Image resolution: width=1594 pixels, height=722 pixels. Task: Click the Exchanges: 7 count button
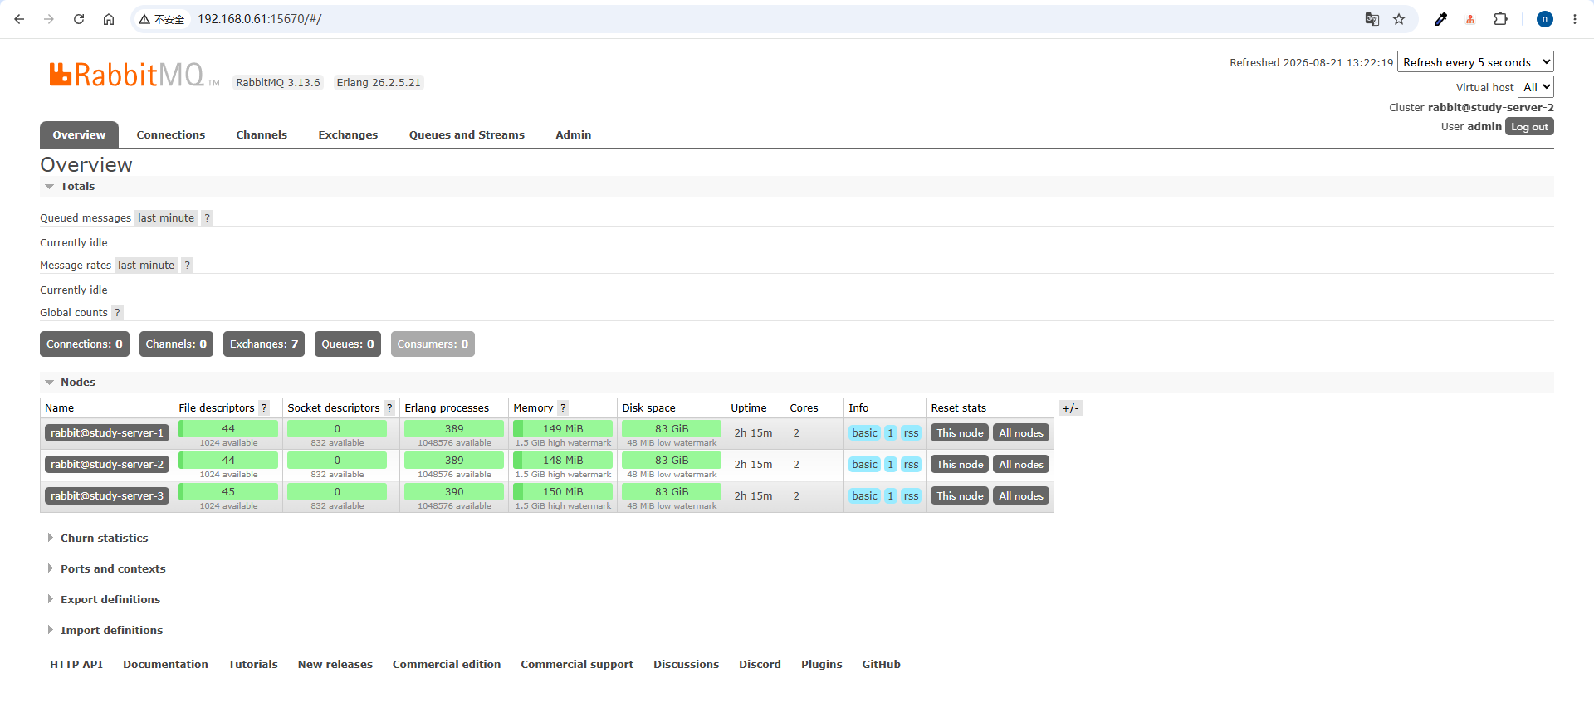point(264,344)
